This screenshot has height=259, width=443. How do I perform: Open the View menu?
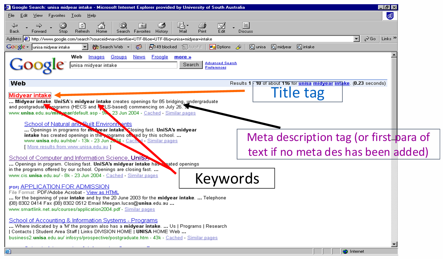click(38, 15)
